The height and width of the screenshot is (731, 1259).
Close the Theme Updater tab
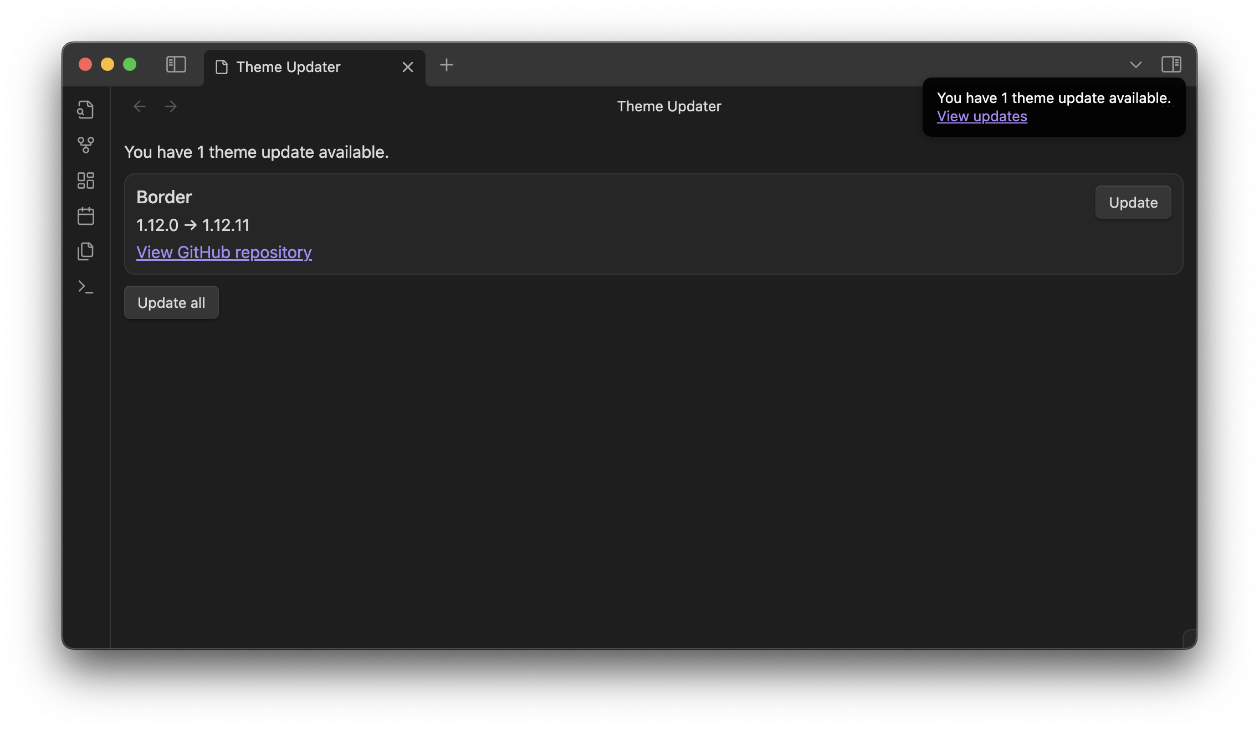(x=408, y=67)
